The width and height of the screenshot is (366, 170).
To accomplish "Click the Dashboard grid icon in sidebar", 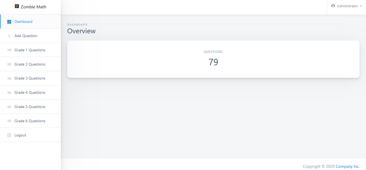I will 9,22.
